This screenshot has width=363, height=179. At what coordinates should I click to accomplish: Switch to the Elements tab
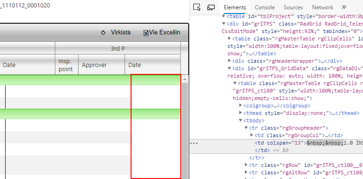pos(235,7)
